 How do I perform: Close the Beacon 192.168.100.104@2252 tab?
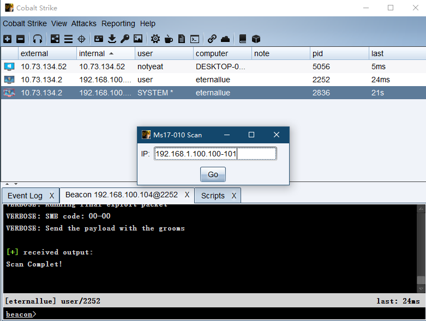point(187,195)
